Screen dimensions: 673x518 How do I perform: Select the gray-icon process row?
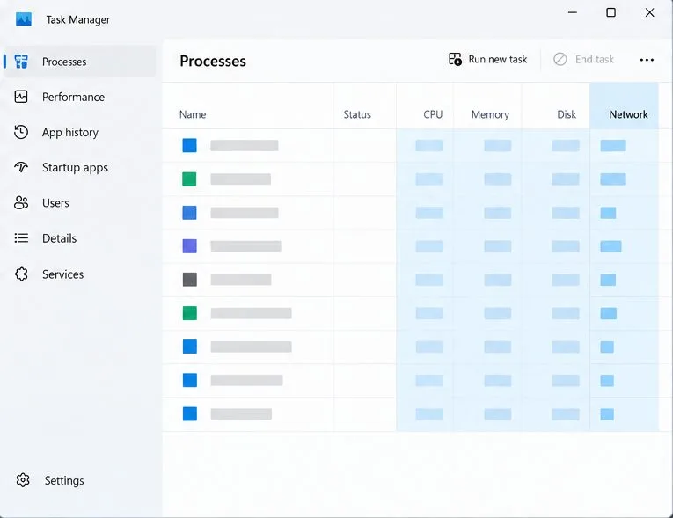pos(410,280)
